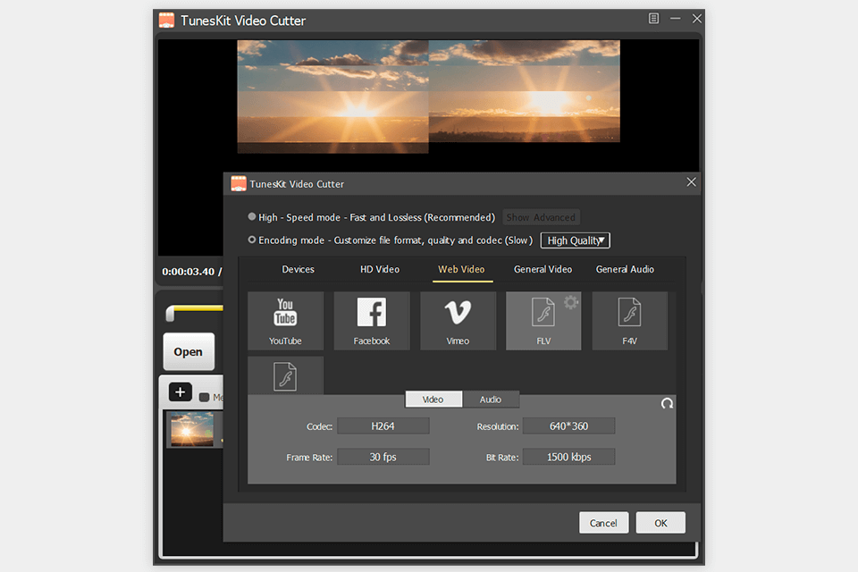Reset parameters with circular refresh icon
858x572 pixels.
coord(667,404)
